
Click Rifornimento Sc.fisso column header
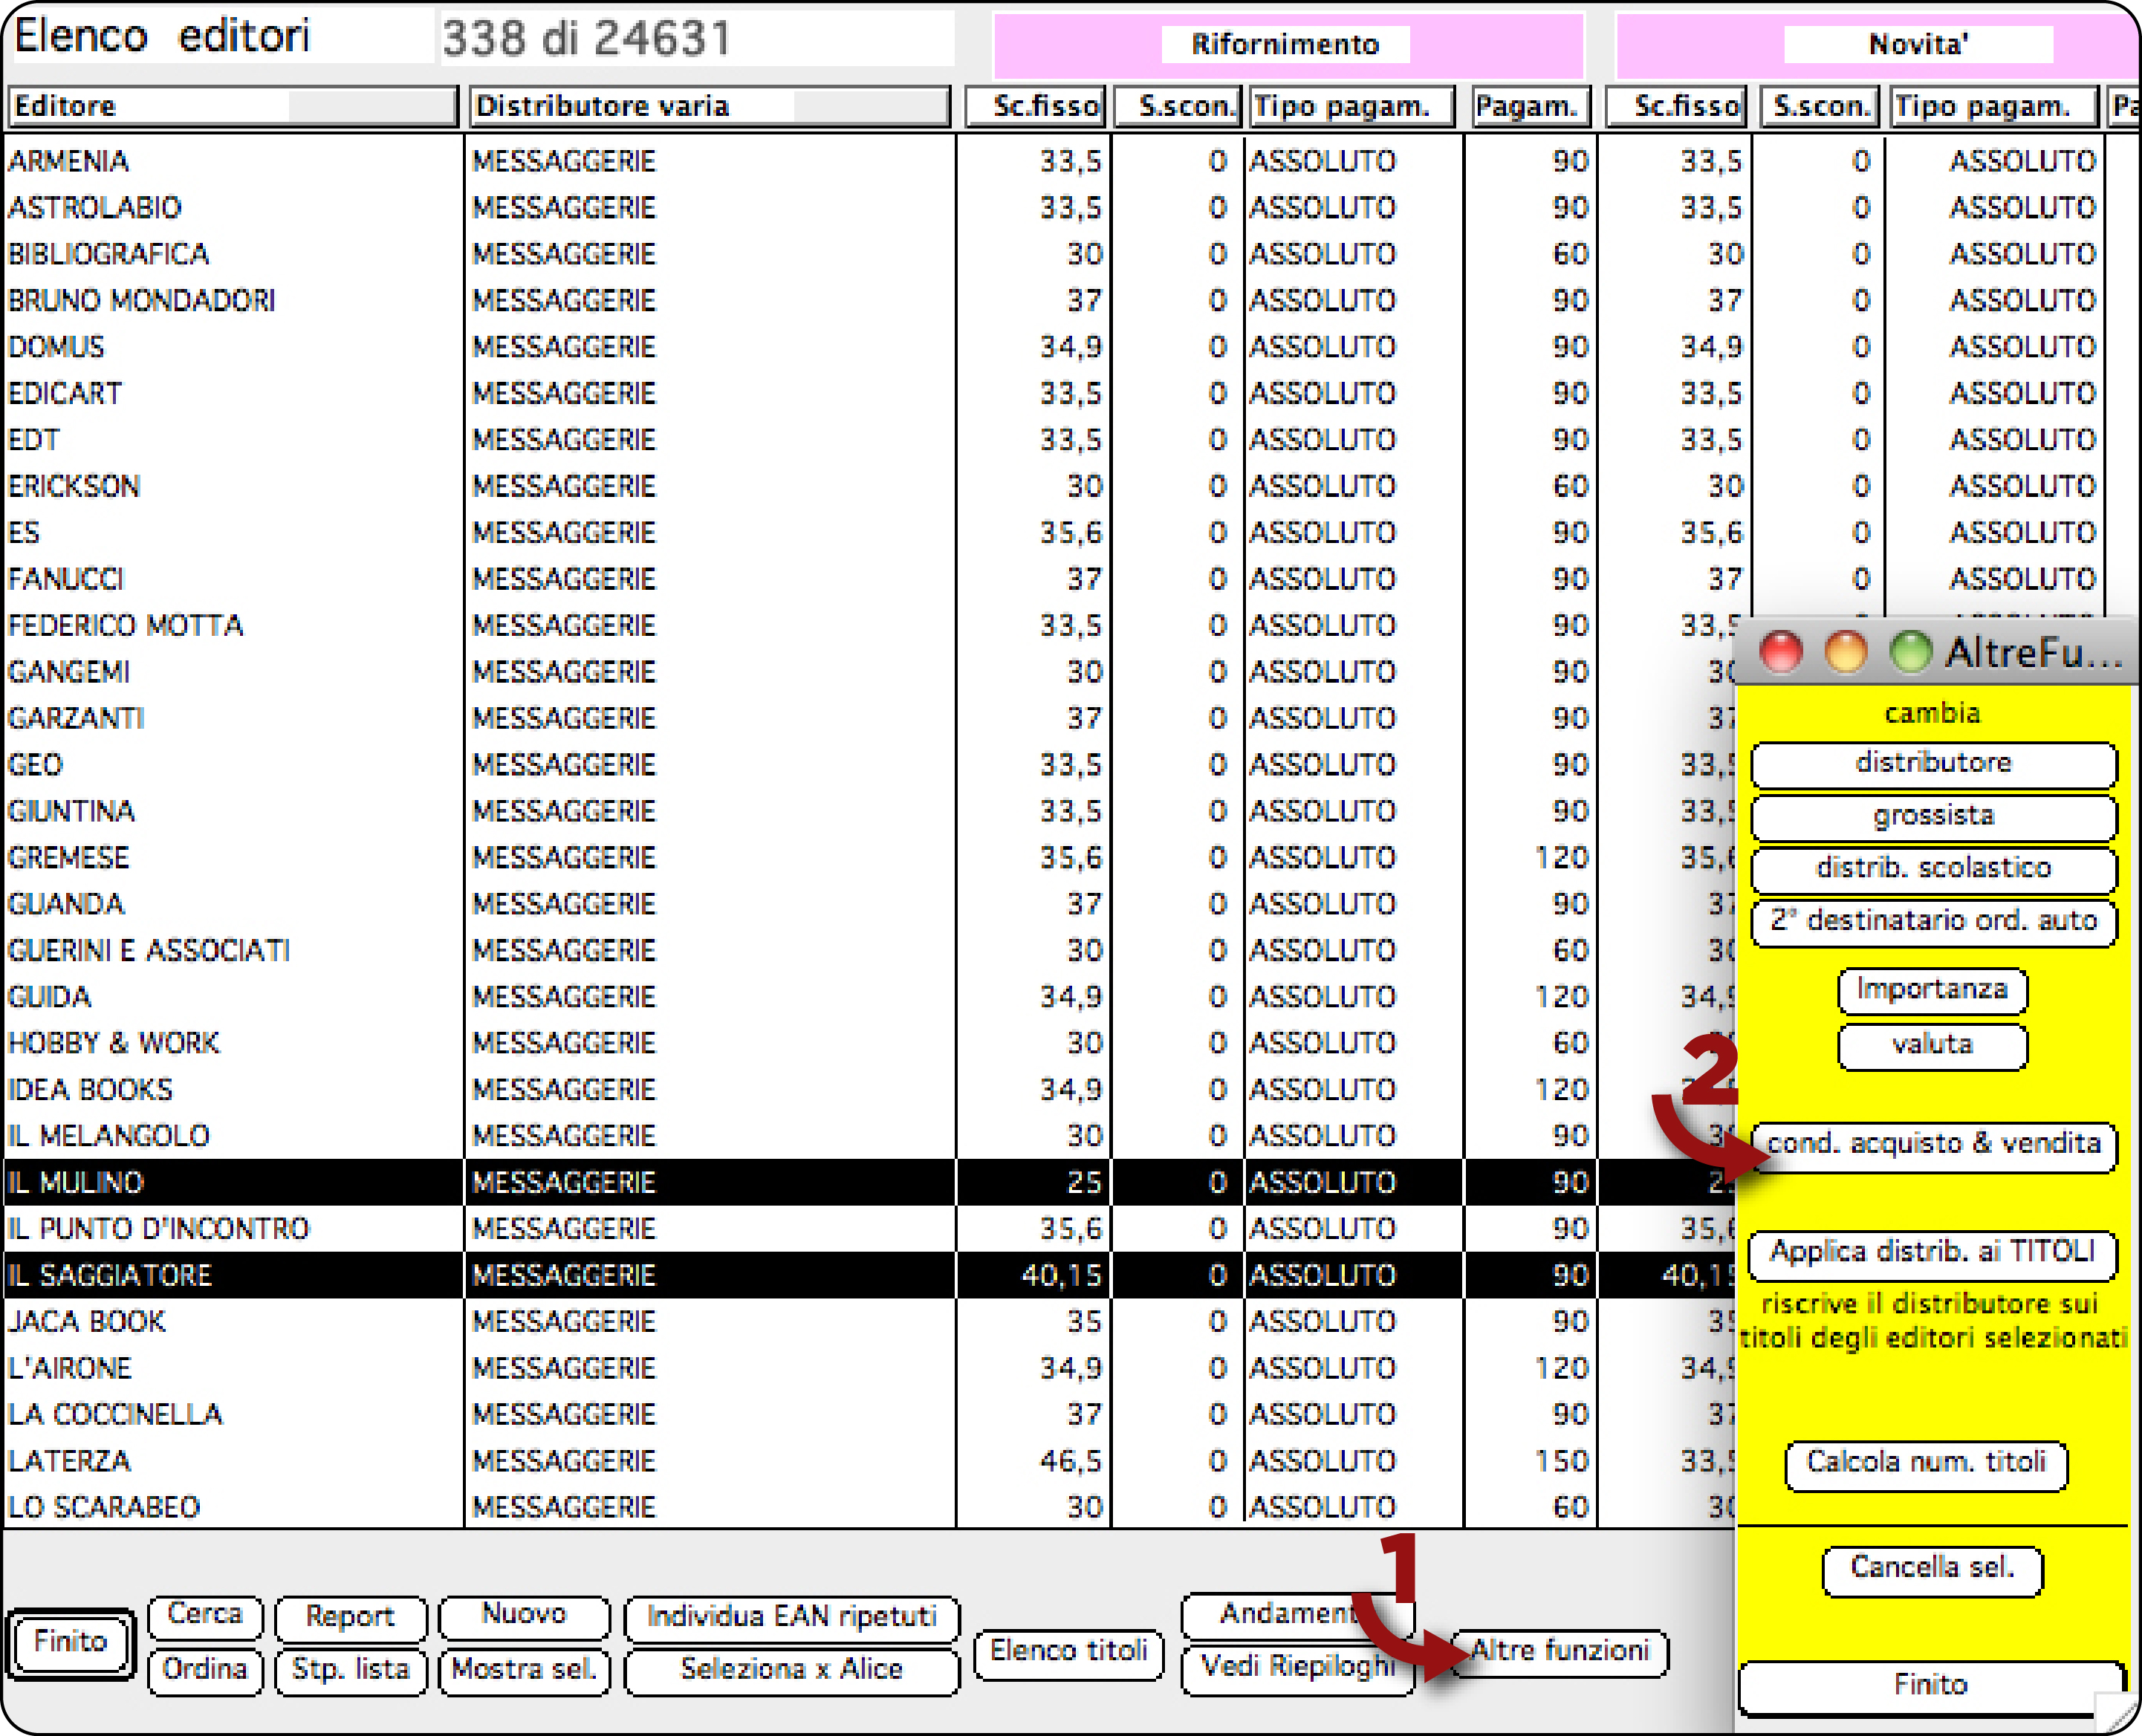click(x=1035, y=106)
